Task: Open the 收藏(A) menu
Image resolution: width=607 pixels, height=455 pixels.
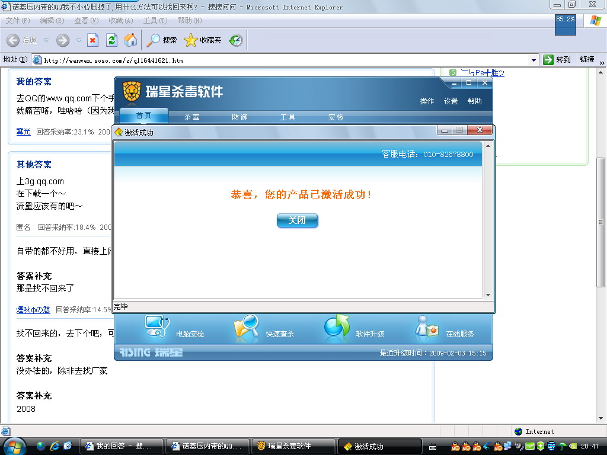Action: (121, 21)
